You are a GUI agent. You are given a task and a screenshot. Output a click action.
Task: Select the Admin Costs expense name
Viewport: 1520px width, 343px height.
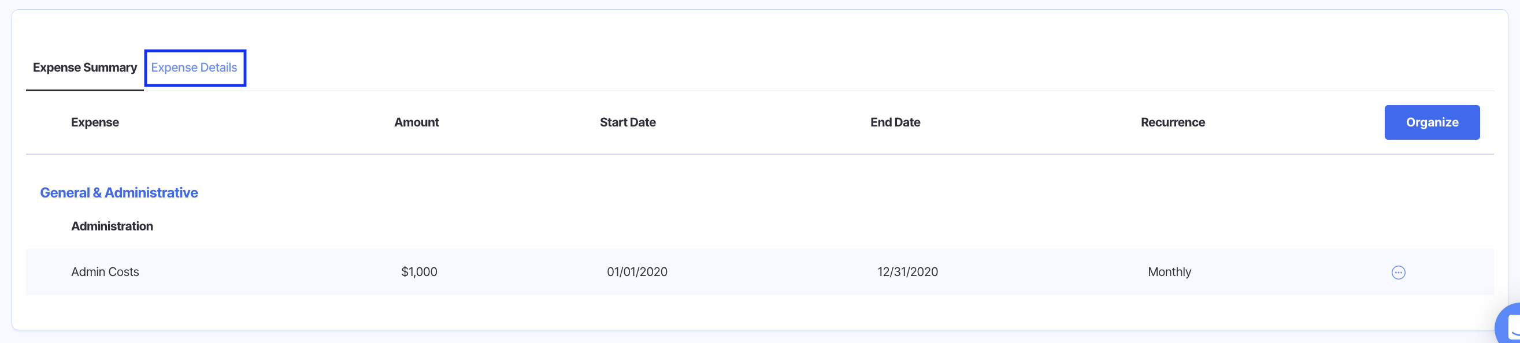click(x=105, y=273)
